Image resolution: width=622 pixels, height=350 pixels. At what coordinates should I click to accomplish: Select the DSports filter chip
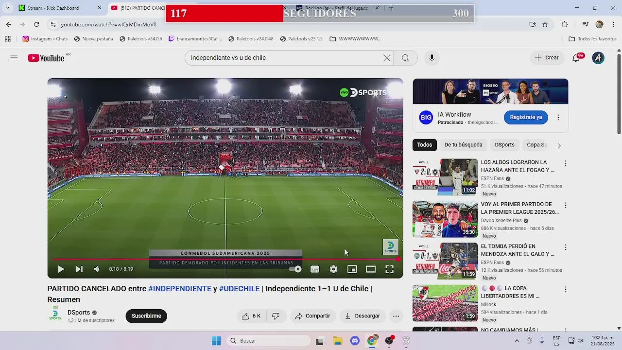[x=504, y=145]
